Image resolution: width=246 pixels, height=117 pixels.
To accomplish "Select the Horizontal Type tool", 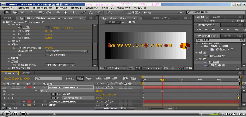I will 74,12.
